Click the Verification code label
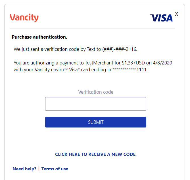The image size is (190, 180). (96, 92)
